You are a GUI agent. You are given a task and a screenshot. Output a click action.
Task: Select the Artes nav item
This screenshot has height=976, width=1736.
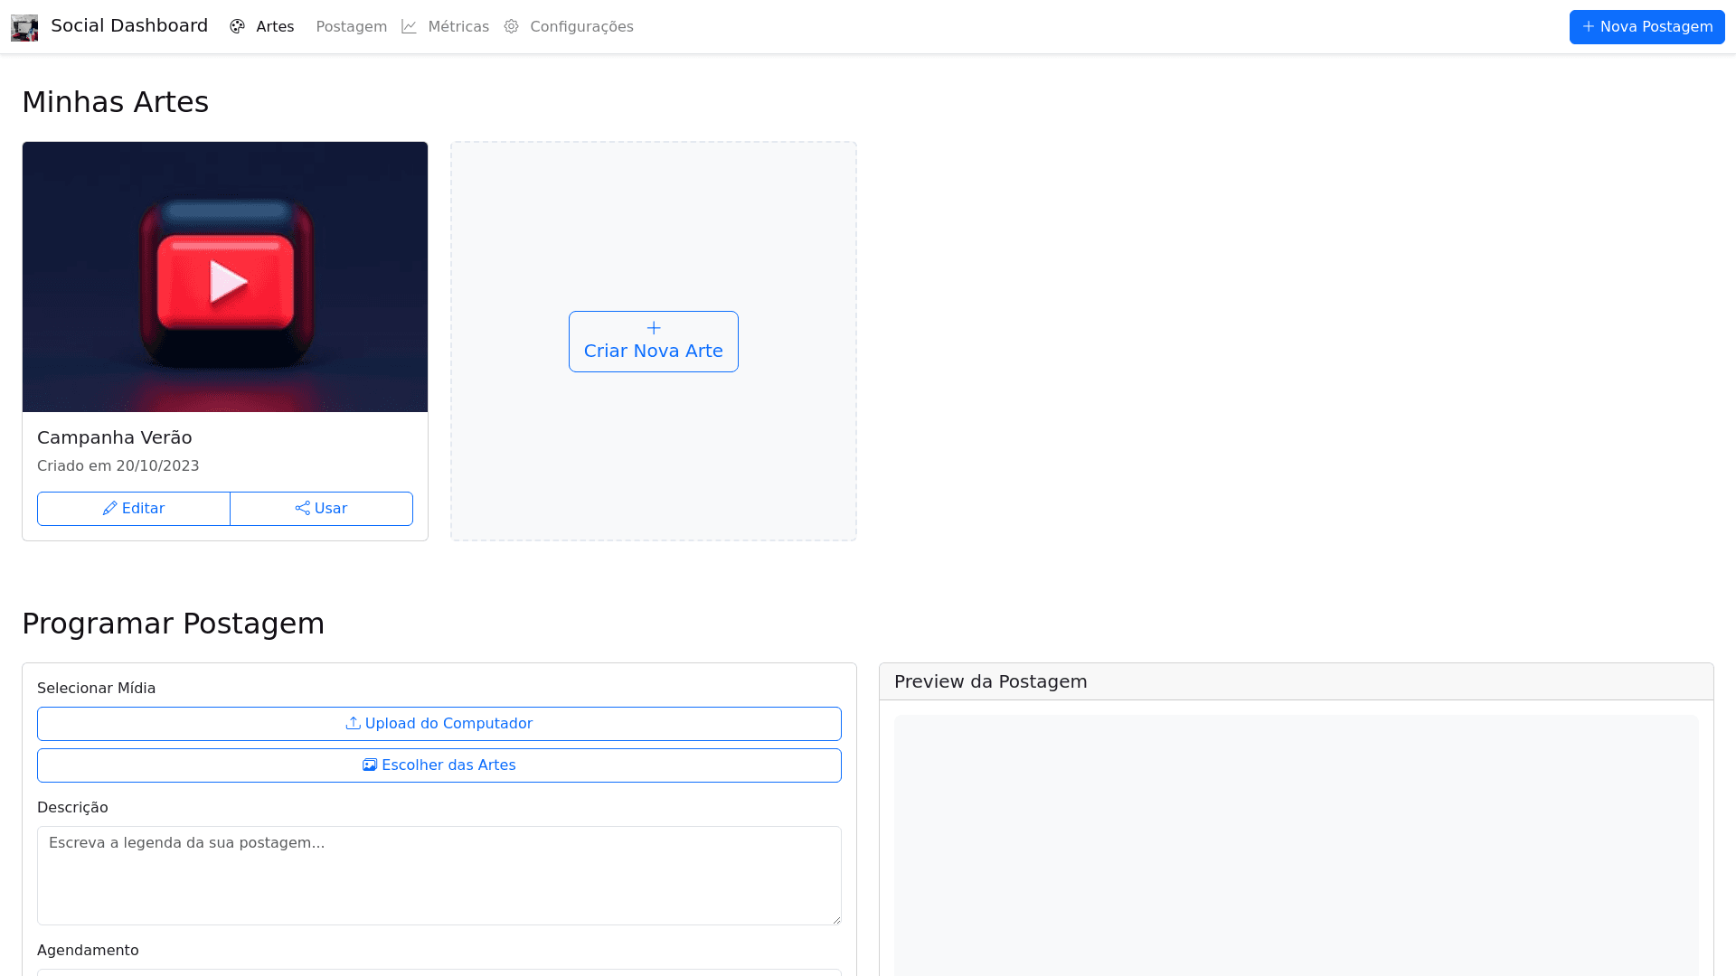[275, 27]
